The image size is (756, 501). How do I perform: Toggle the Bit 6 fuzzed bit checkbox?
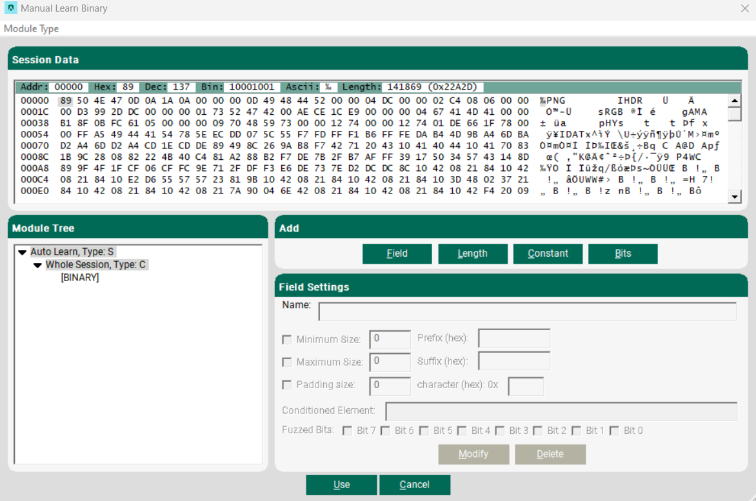click(x=385, y=431)
